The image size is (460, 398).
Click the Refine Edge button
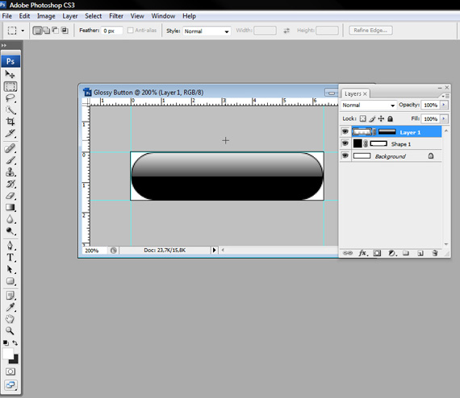(x=370, y=30)
